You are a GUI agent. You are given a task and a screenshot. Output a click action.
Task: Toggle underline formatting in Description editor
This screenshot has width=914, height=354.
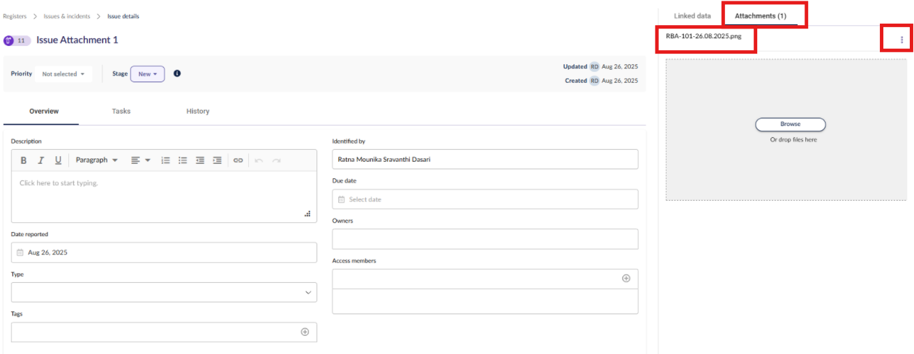coord(58,160)
